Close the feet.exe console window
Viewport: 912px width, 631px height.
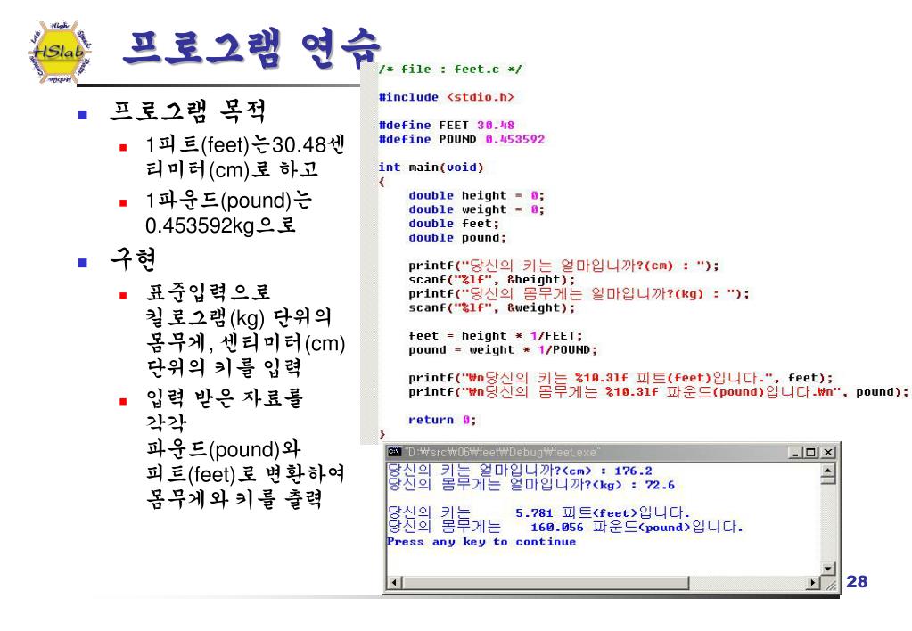coord(829,453)
